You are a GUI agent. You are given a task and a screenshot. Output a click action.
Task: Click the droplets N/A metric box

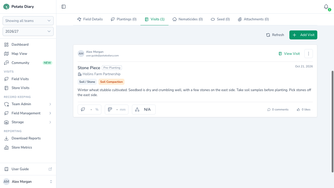tap(144, 110)
